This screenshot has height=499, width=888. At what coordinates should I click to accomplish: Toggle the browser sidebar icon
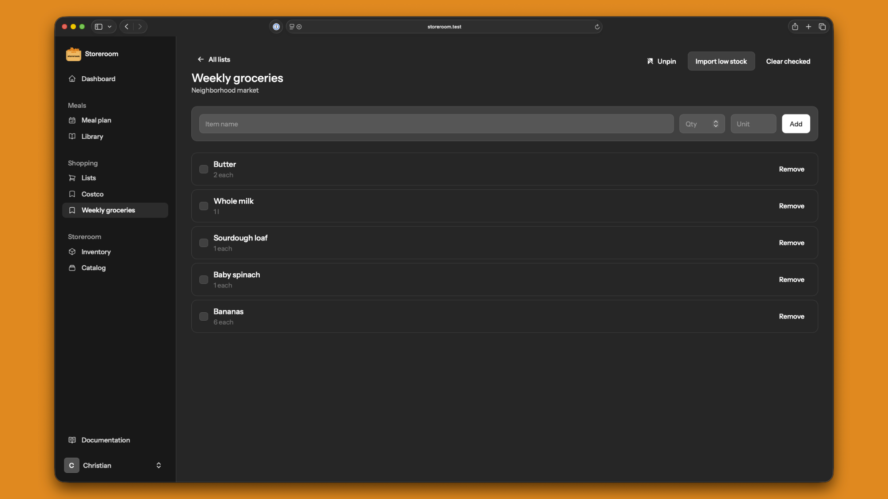(99, 27)
